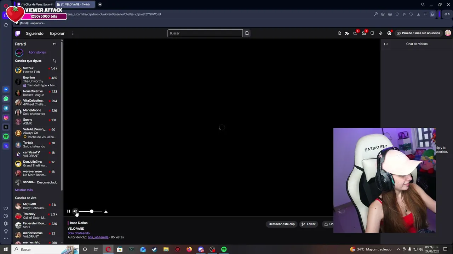Open Instagram in the Opera sidebar

point(6,117)
